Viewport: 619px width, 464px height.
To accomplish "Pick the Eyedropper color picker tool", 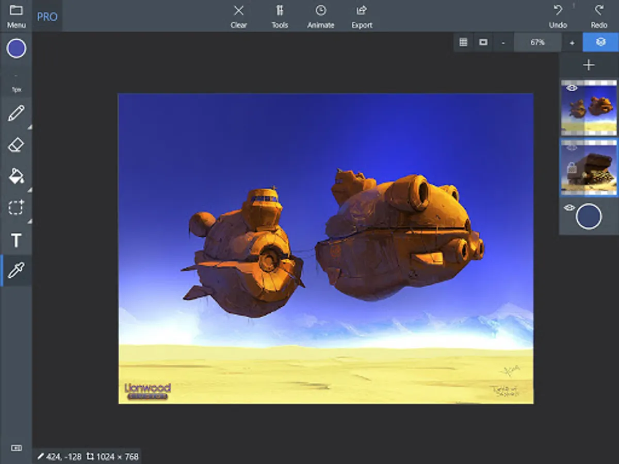I will 16,270.
